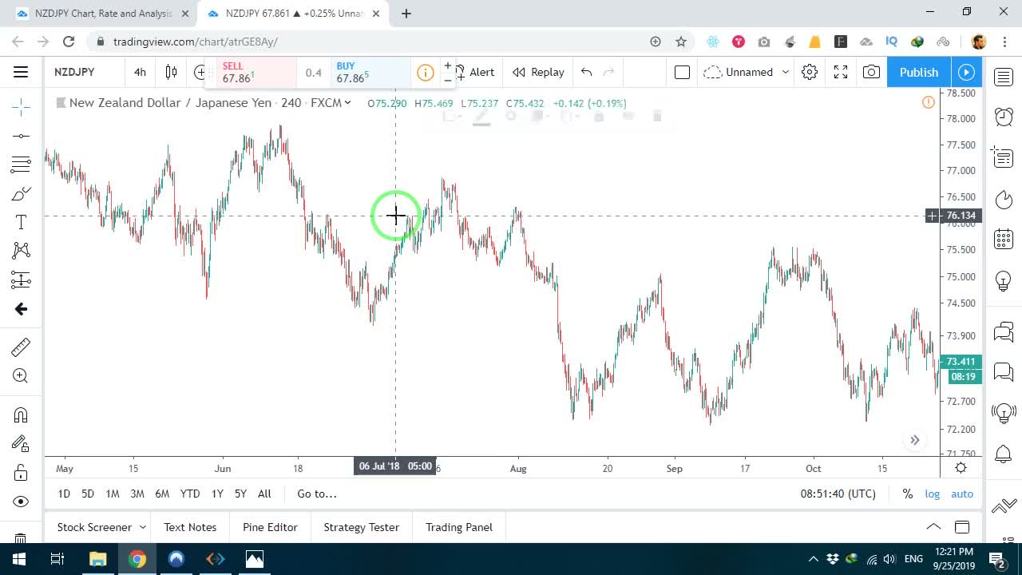Open the timezone menu at 08:51:40 (UTC)
The height and width of the screenshot is (575, 1022).
pos(838,494)
